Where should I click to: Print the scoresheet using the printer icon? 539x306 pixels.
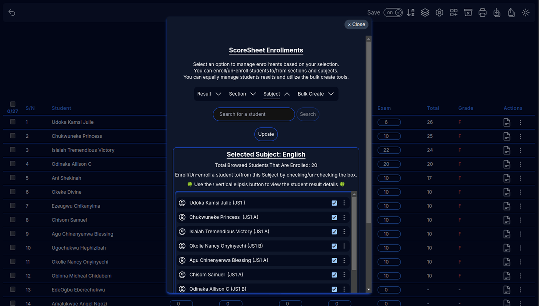[x=482, y=12]
